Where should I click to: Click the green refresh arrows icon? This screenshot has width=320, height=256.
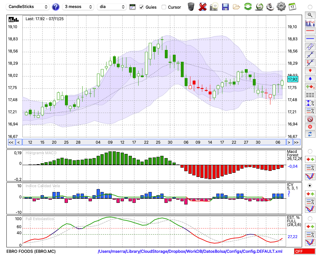(248, 7)
